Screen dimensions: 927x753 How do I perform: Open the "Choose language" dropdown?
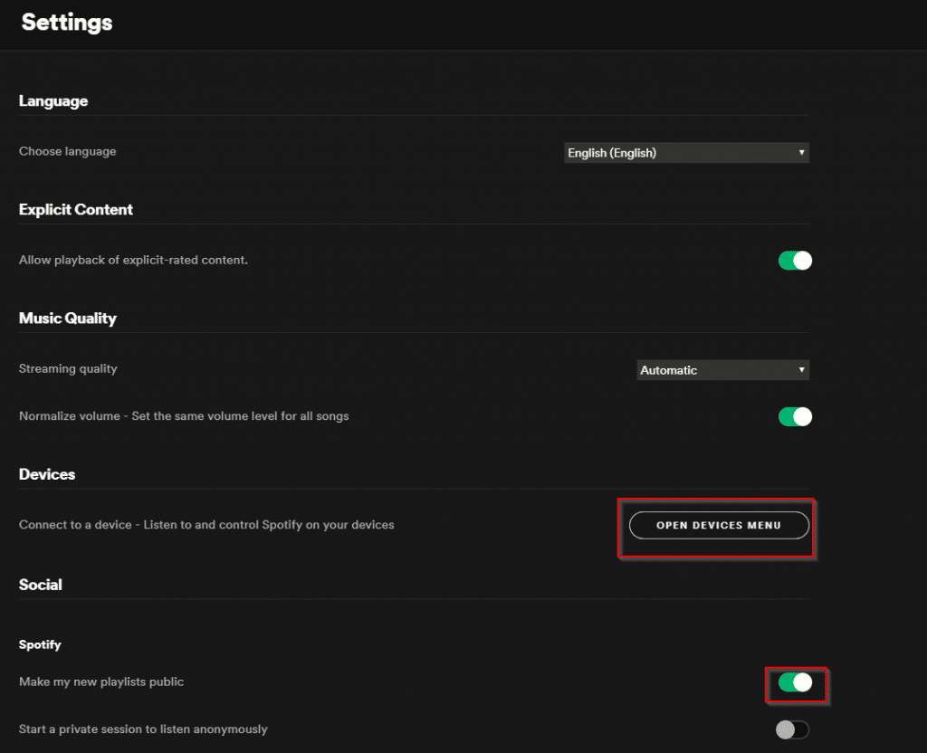tap(685, 152)
